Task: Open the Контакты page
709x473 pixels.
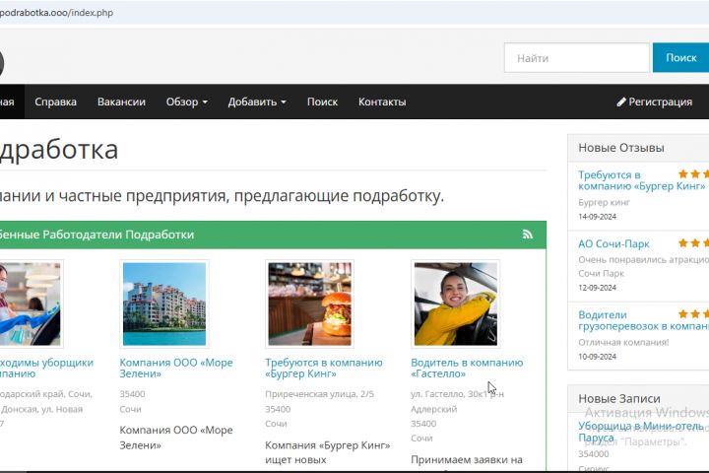Action: point(382,101)
